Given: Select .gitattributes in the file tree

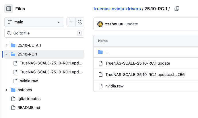Looking at the screenshot, I should (29, 99).
